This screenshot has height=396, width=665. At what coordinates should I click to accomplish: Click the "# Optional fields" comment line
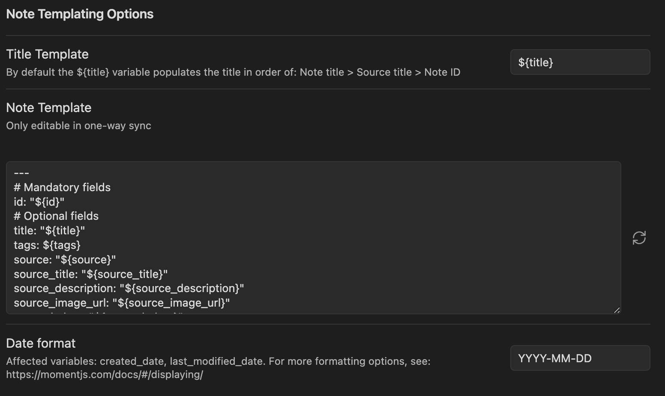(56, 216)
